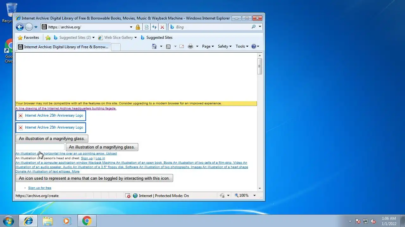Open the Web Slice Gallery dropdown
Viewport: 405px width, 227px height.
pyautogui.click(x=117, y=38)
